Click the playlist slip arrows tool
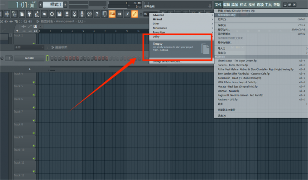The width and height of the screenshot is (308, 180). [x=11, y=21]
